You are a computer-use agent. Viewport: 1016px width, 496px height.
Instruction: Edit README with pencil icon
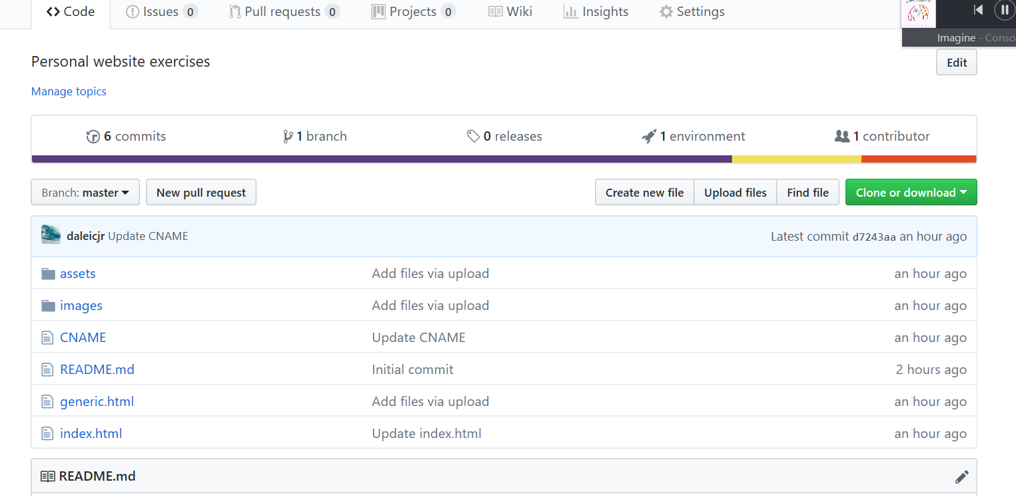coord(961,477)
